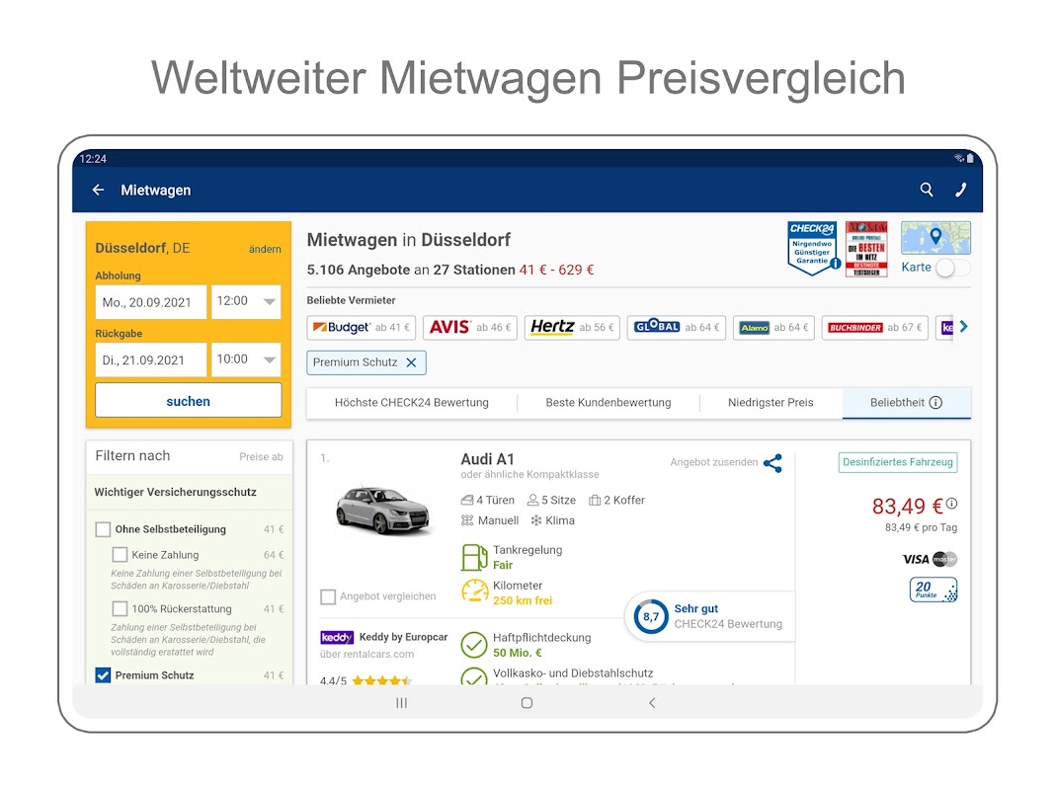Click the Visa payment icon
Image resolution: width=1055 pixels, height=790 pixels.
(x=915, y=559)
